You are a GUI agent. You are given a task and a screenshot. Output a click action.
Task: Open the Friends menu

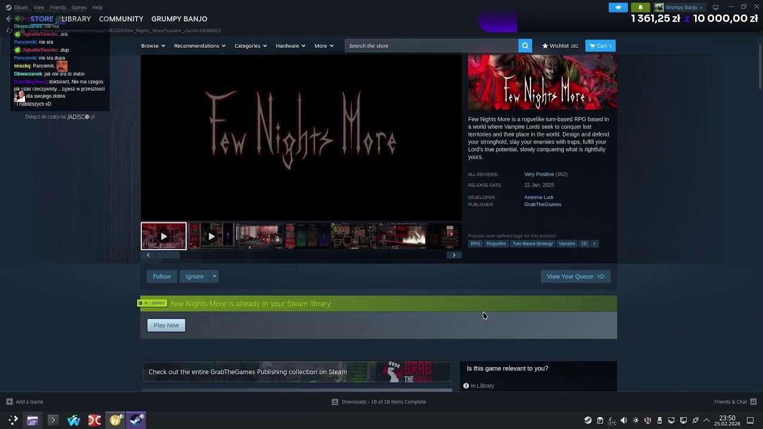(x=58, y=7)
